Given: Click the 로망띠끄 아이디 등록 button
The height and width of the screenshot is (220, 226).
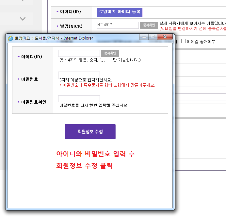Looking at the screenshot, I should tap(120, 12).
